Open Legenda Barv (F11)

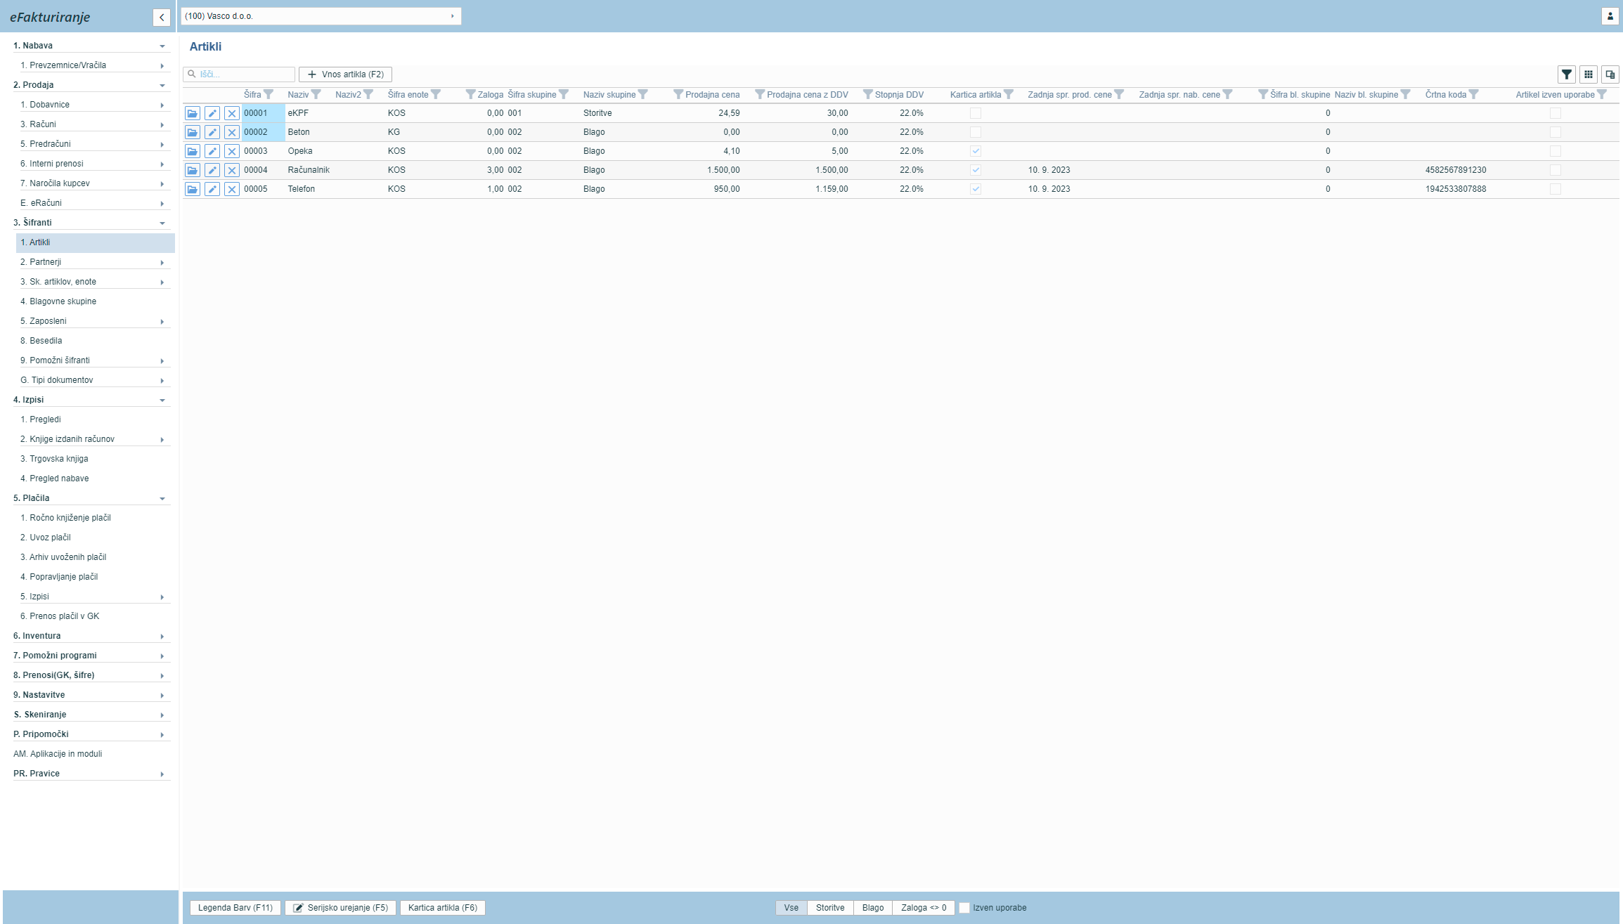click(235, 908)
